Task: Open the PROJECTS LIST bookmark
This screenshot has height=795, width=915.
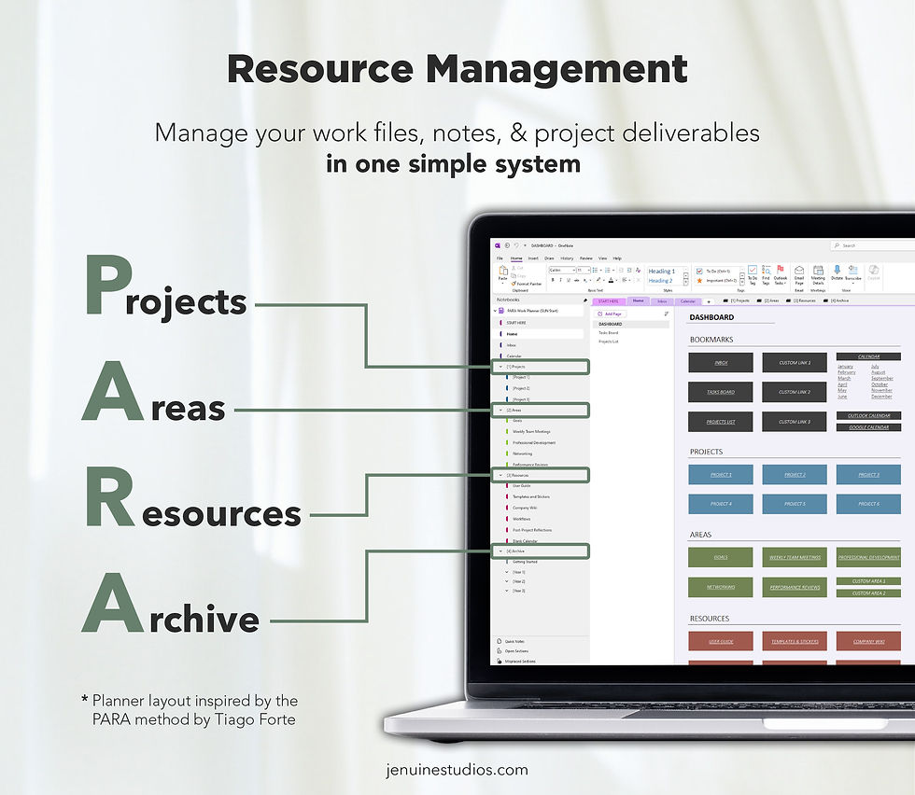Action: tap(721, 422)
